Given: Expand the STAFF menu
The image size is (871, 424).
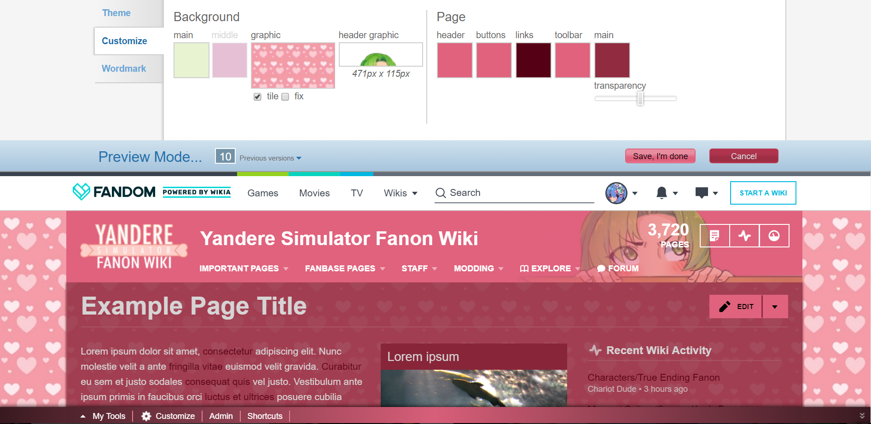Looking at the screenshot, I should pyautogui.click(x=419, y=269).
